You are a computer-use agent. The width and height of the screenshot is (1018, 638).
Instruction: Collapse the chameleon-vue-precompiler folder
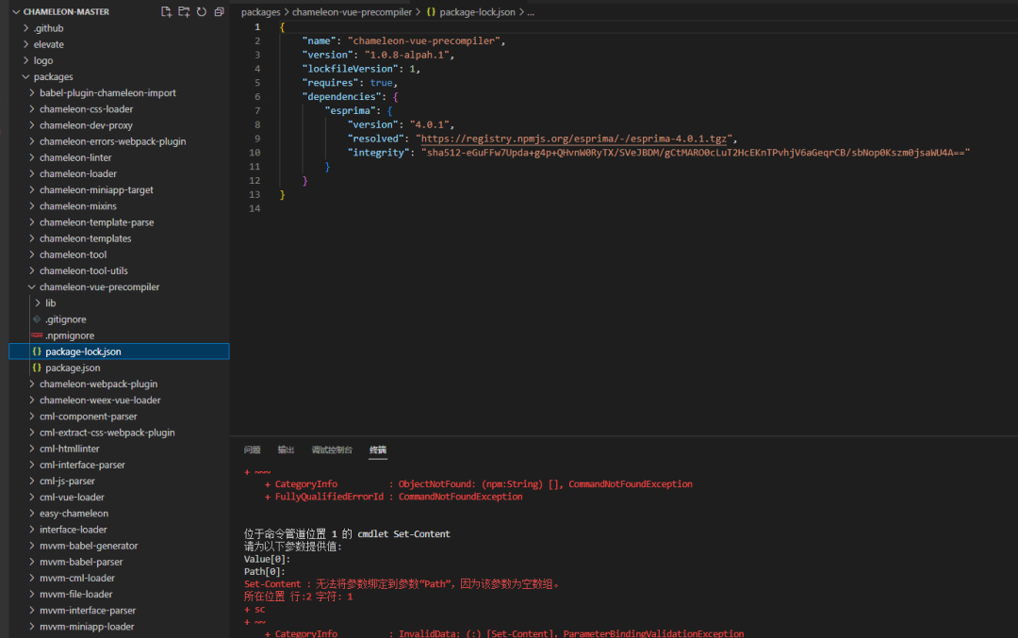tap(32, 286)
